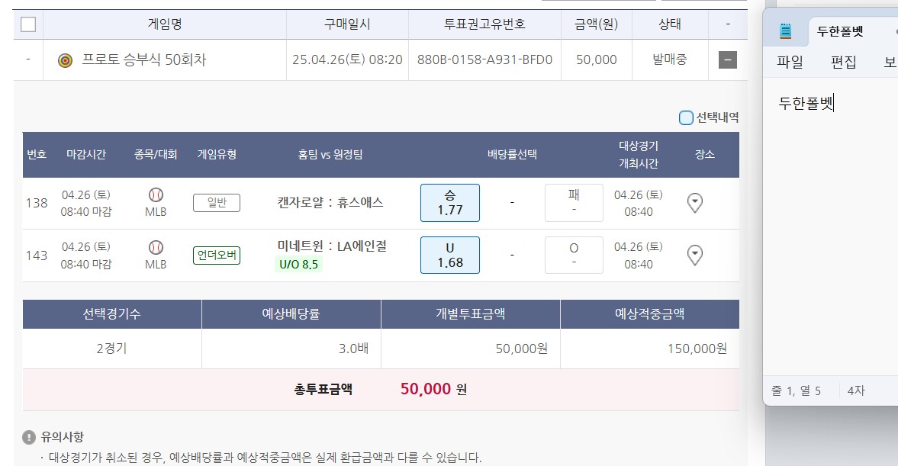Open venue location pin for match 143
The height and width of the screenshot is (466, 898).
point(695,255)
